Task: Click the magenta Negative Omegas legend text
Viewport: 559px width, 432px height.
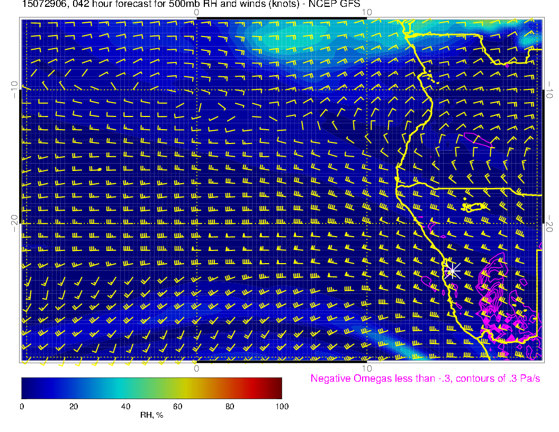Action: pyautogui.click(x=425, y=379)
